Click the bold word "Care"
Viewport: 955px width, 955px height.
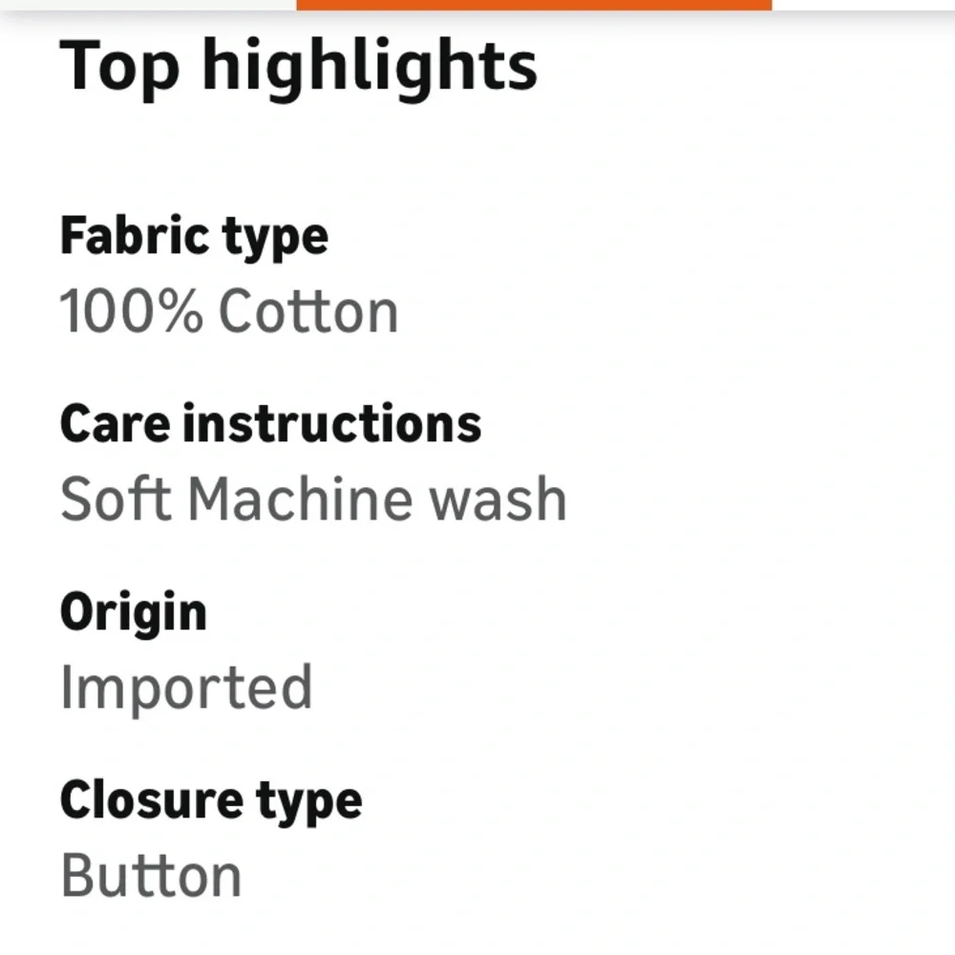click(x=114, y=423)
